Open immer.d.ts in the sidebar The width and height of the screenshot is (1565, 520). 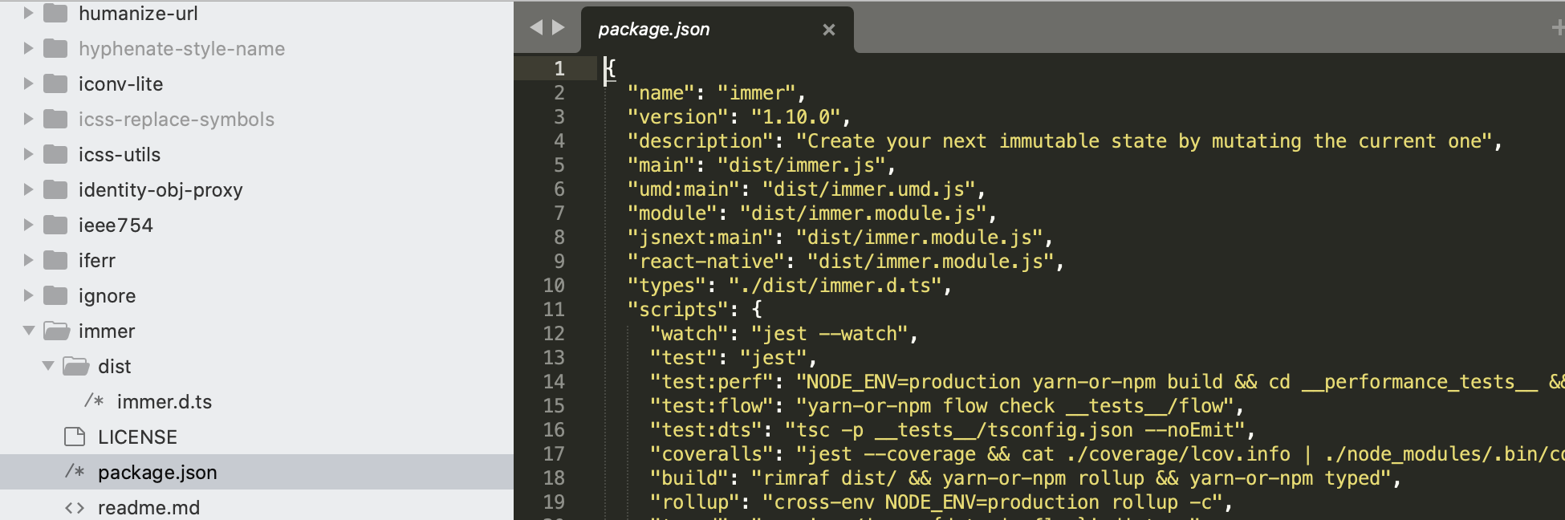pos(165,401)
